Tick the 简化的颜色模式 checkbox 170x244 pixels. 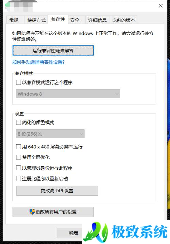[x=19, y=122]
